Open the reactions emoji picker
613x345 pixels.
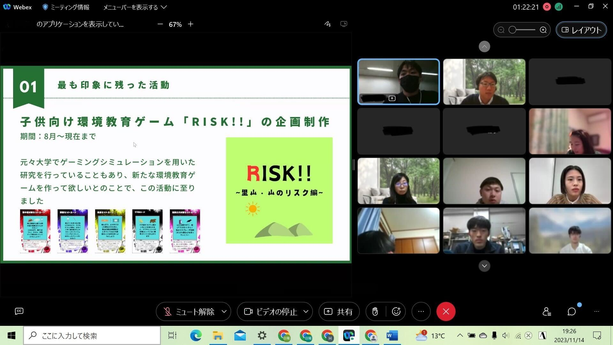396,311
